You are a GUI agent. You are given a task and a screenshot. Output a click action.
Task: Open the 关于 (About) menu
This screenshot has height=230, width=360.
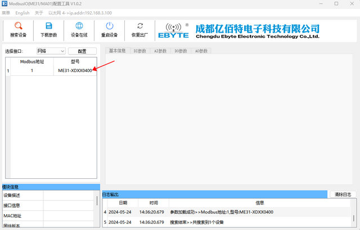[x=39, y=12]
